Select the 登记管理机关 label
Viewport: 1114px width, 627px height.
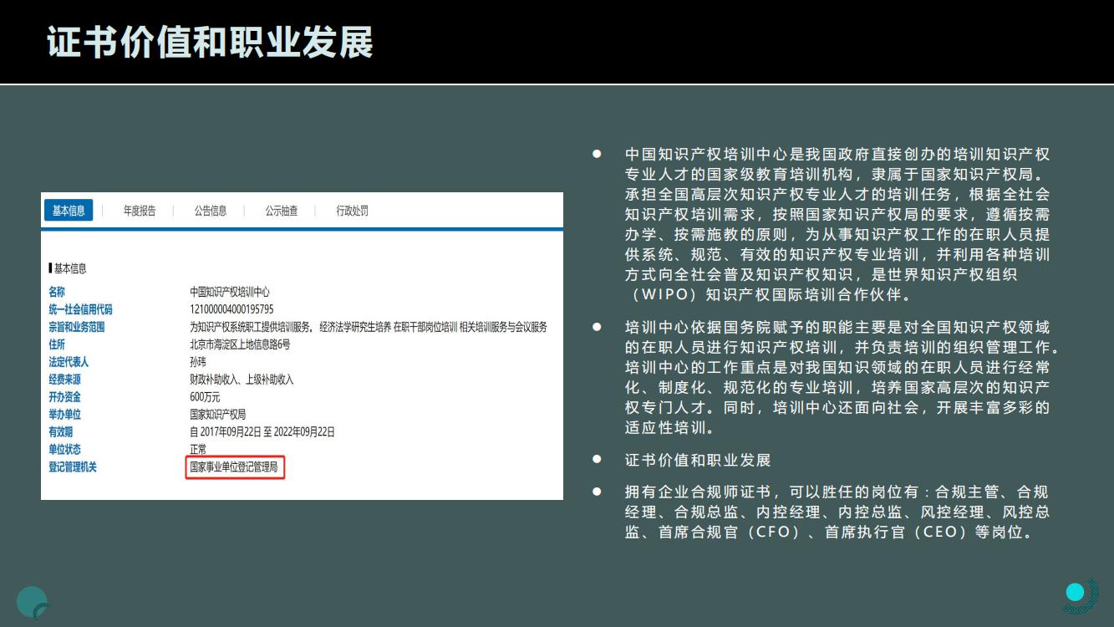tap(73, 467)
